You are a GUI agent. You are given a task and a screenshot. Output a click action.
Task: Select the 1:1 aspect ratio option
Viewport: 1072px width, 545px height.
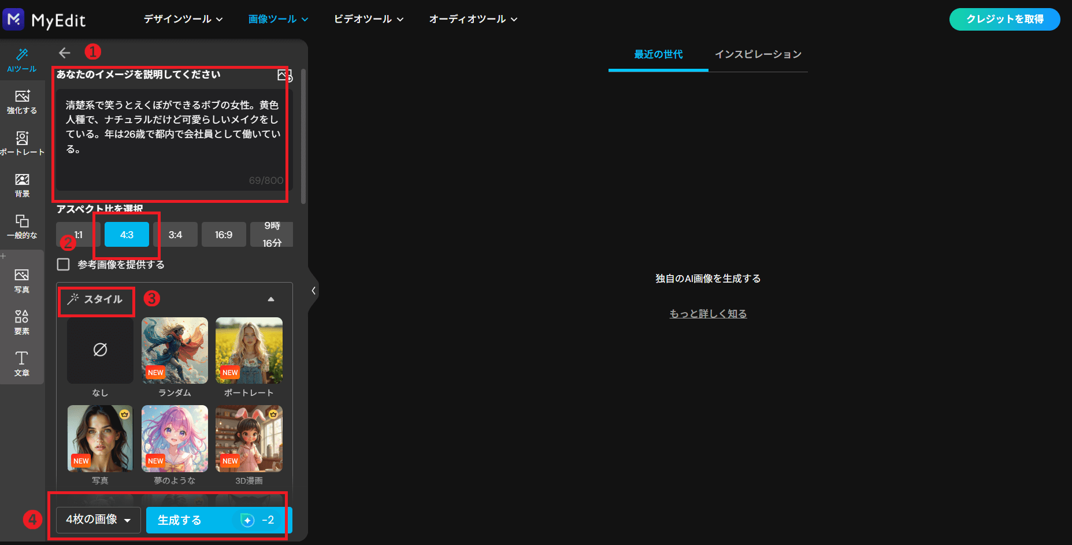[x=77, y=234]
